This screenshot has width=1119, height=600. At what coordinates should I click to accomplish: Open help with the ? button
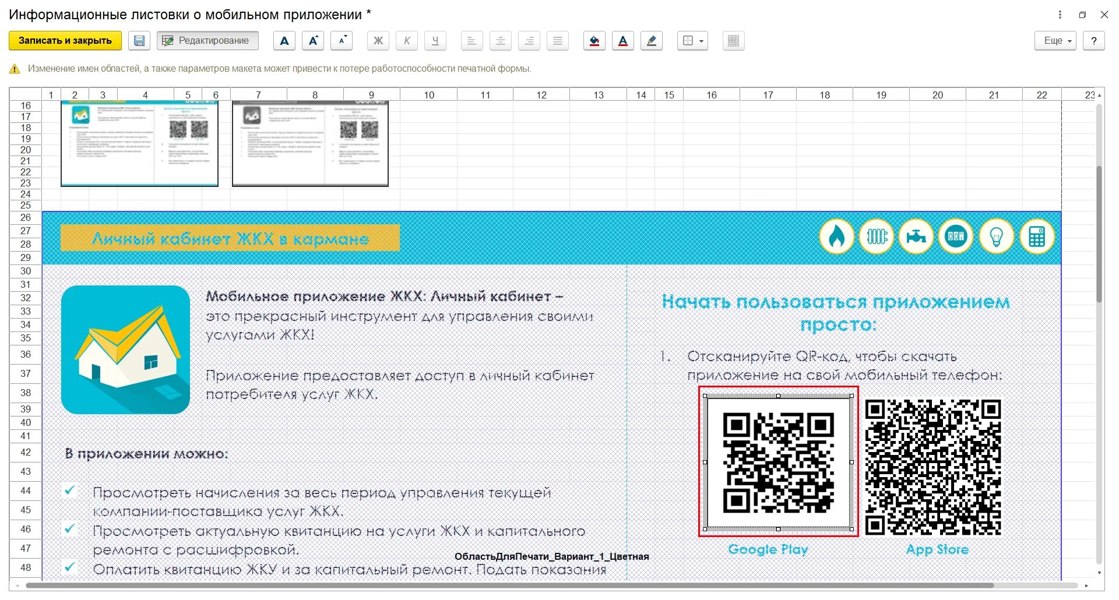coord(1094,41)
